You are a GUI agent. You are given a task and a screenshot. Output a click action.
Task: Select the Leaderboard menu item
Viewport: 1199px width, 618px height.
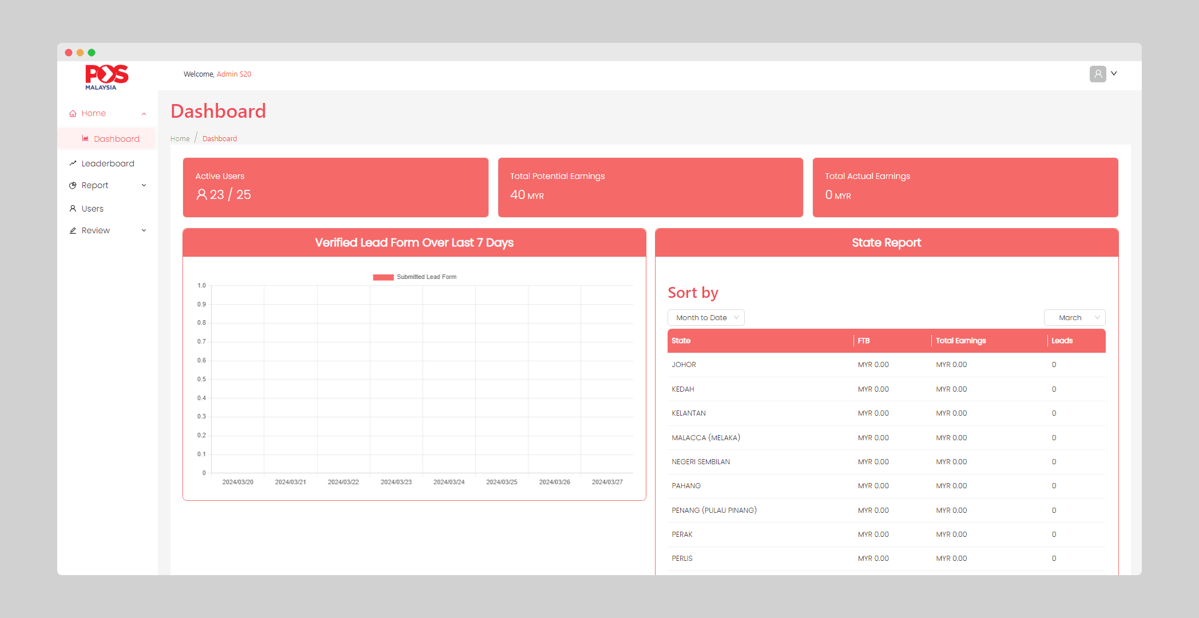107,162
